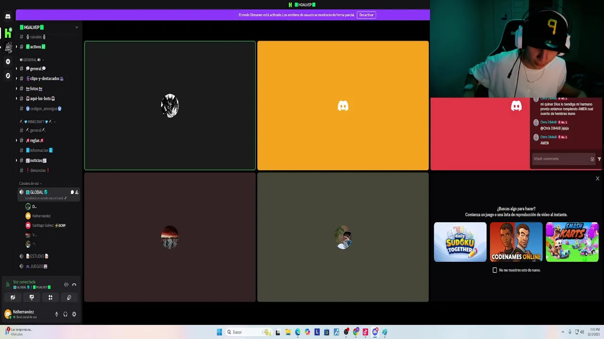Click the connection signal icon beside Voz conectada
The image size is (604, 339).
tap(8, 284)
